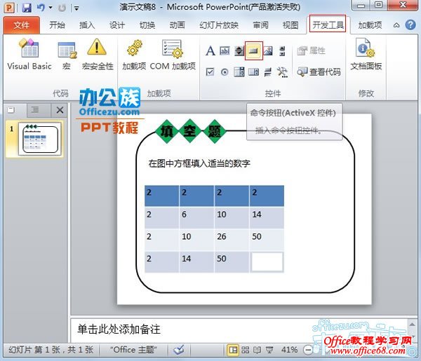Click 查看代码 view code button
Viewport: 421px width, 361px height.
coord(319,72)
